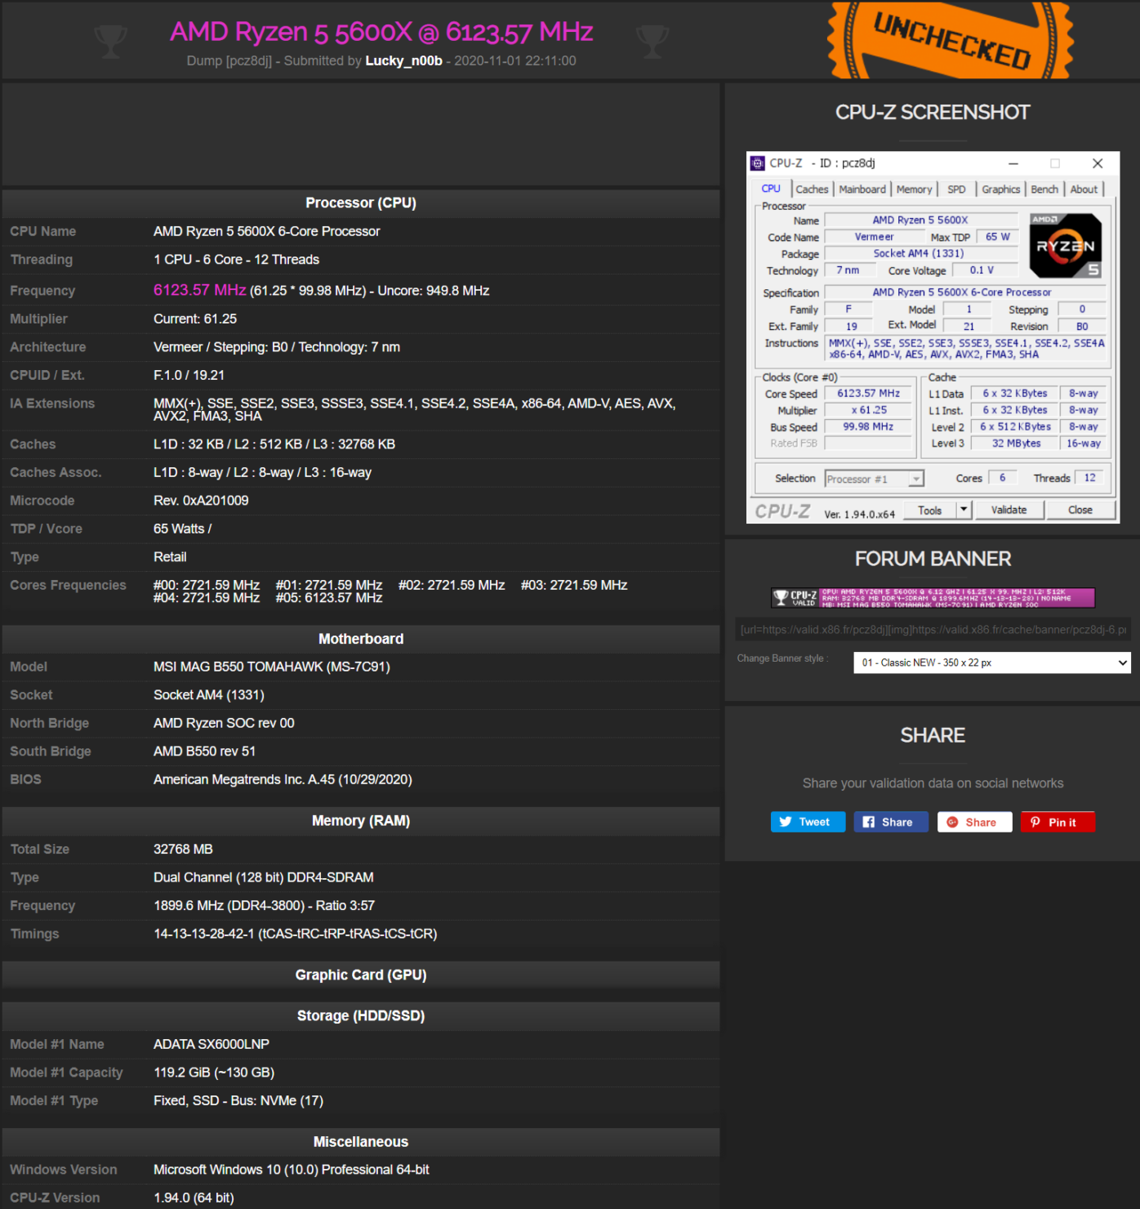
Task: Click the right trophy icon in header
Action: click(x=652, y=41)
